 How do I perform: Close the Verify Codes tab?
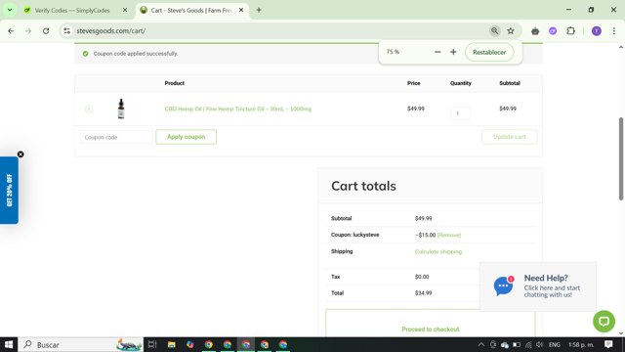coord(125,10)
